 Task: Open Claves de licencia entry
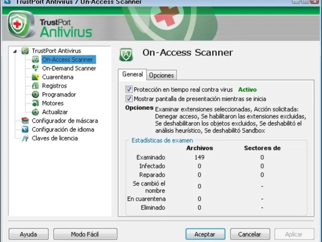[x=55, y=138]
